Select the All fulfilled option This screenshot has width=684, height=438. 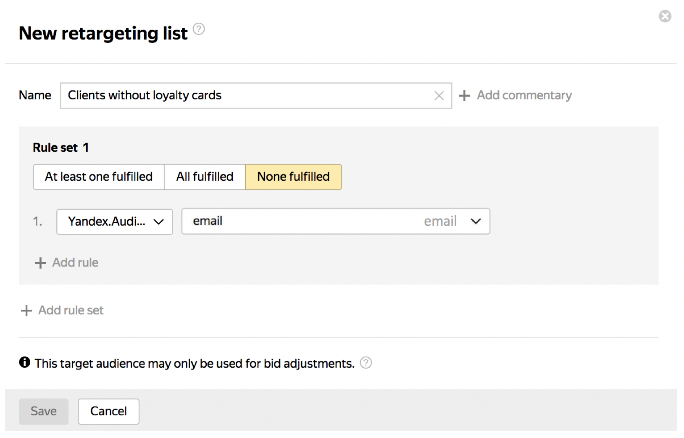pos(205,177)
